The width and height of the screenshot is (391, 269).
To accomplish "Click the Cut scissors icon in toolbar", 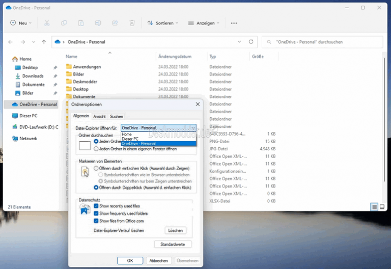I will pyautogui.click(x=47, y=23).
